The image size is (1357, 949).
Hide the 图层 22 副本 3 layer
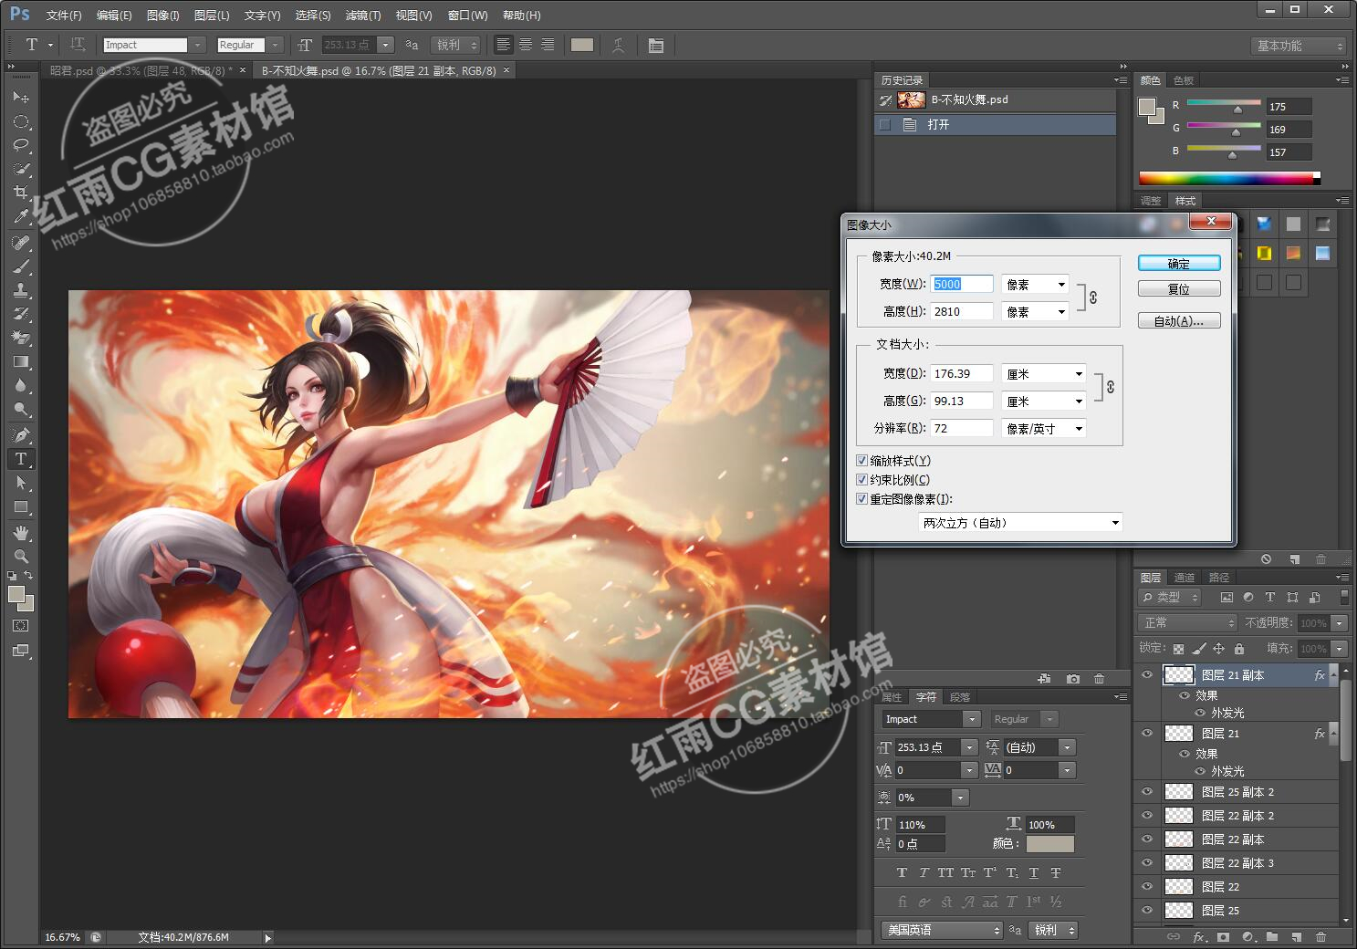pos(1147,863)
